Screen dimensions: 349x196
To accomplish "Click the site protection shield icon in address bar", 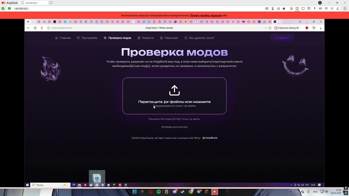I will [x=49, y=28].
